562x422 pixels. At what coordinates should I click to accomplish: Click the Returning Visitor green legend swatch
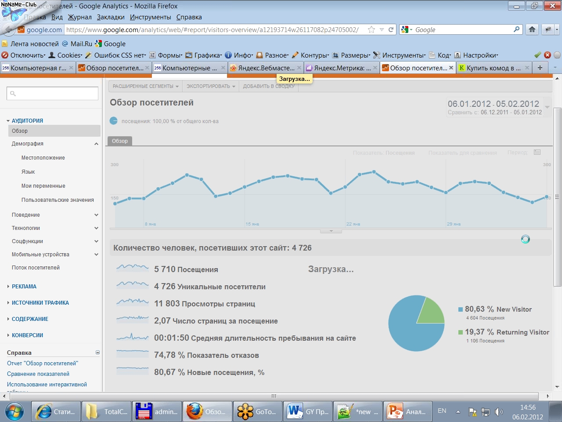click(x=461, y=332)
